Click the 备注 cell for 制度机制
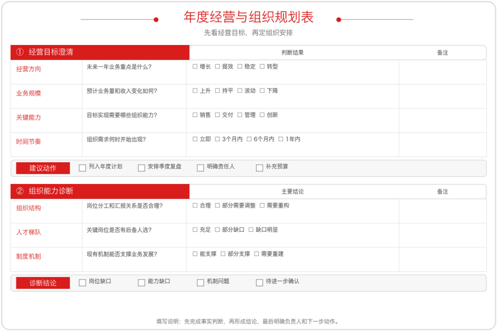The height and width of the screenshot is (331, 497). (443, 259)
